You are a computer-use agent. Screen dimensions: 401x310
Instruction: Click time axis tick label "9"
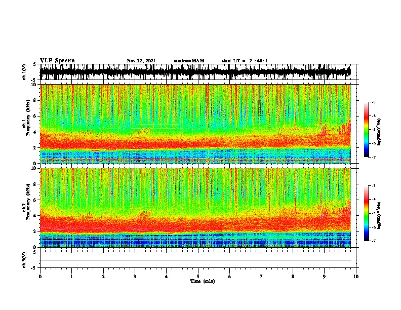324,276
